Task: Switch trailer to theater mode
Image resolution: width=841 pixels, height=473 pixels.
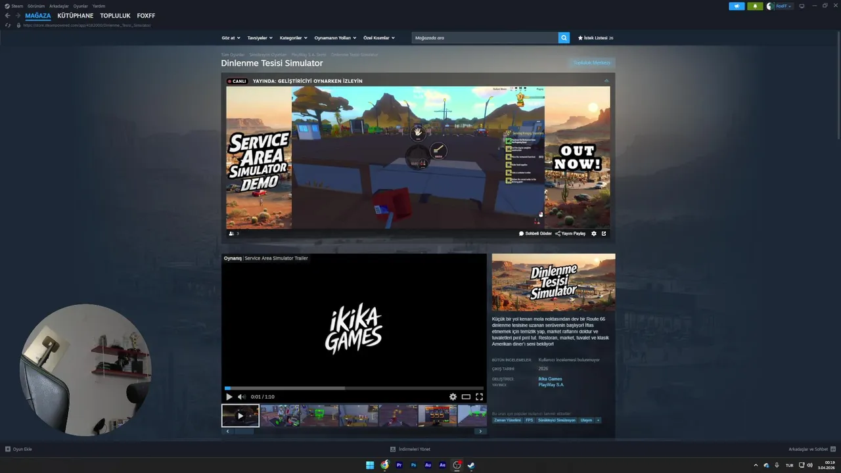Action: click(x=466, y=397)
